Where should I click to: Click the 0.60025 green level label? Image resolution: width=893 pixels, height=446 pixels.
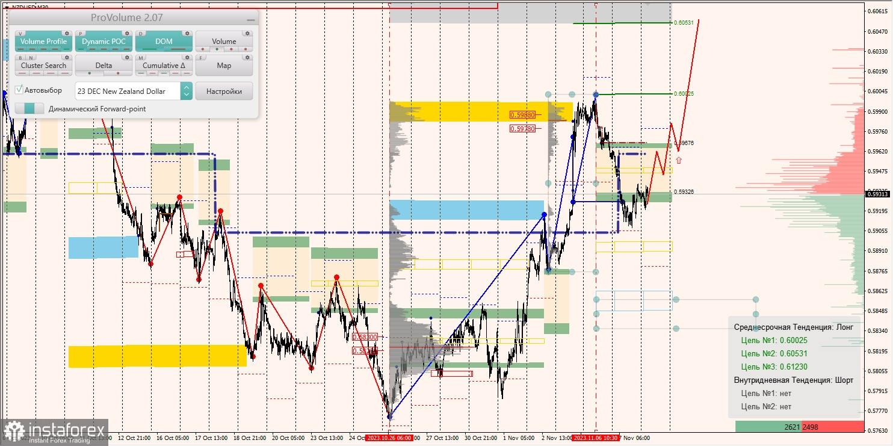click(684, 94)
